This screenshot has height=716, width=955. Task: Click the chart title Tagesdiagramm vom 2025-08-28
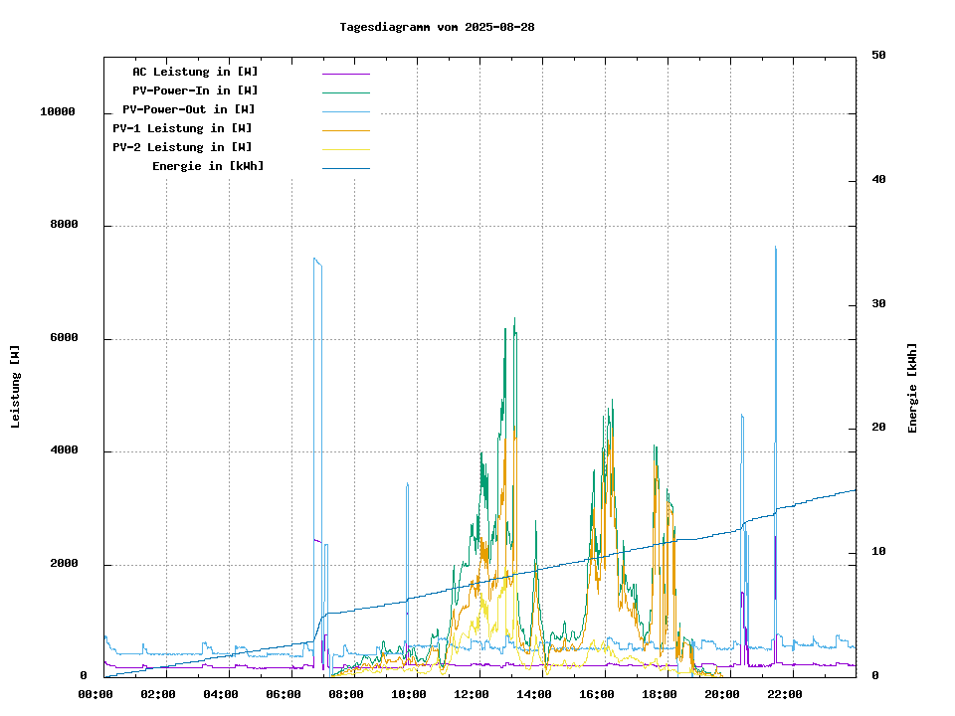click(437, 27)
